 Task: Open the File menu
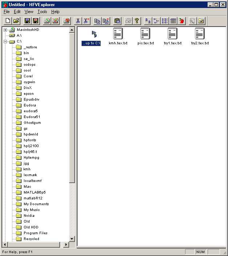tap(7, 12)
